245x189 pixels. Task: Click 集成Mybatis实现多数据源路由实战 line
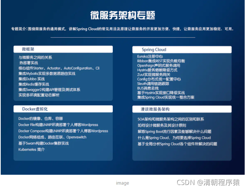pyautogui.click(x=47, y=73)
